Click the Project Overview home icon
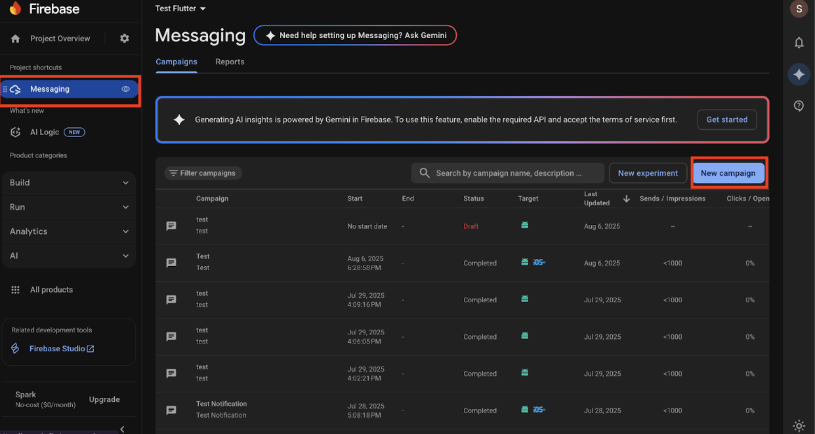Screen dimensions: 815x434 16,39
